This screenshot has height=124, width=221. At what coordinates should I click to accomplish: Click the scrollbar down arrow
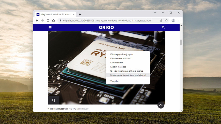coord(181,110)
